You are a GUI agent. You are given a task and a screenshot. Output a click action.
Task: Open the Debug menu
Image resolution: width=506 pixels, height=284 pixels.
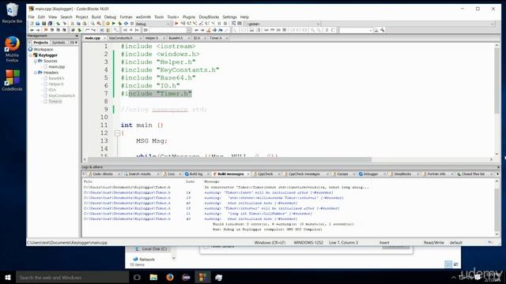click(110, 17)
